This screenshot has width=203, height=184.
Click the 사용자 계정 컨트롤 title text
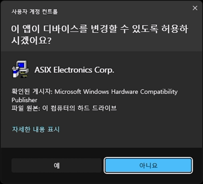click(x=35, y=11)
